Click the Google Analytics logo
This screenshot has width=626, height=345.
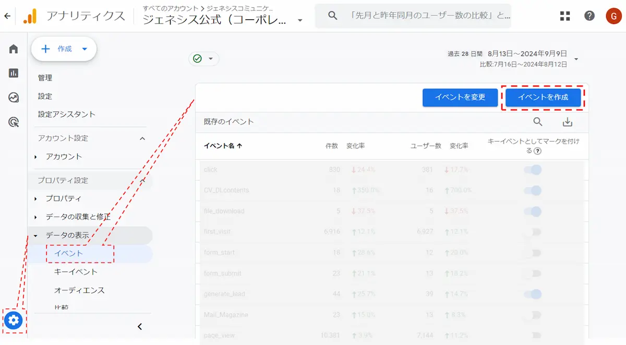click(x=30, y=16)
